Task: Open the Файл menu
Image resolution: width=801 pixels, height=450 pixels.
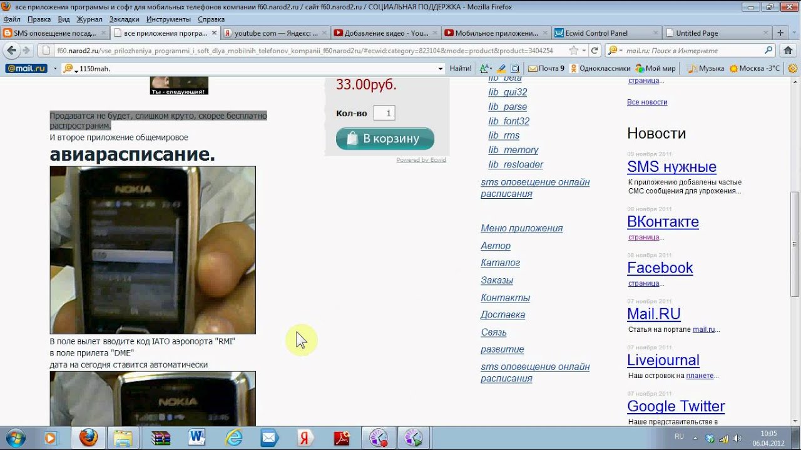Action: [x=12, y=19]
